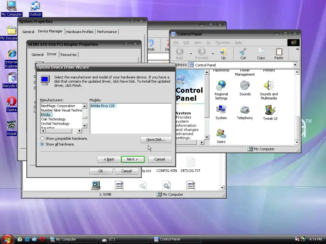The width and height of the screenshot is (326, 244).
Task: Open the My Computer desktop icon
Action: [x=11, y=9]
